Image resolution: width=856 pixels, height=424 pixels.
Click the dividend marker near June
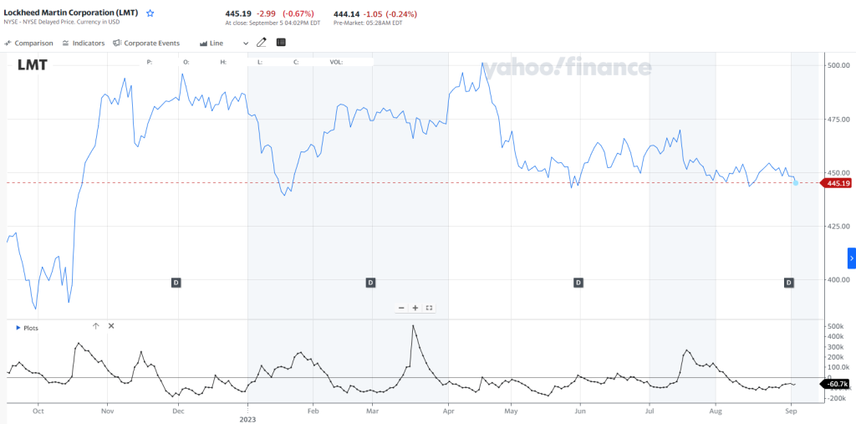pos(578,283)
